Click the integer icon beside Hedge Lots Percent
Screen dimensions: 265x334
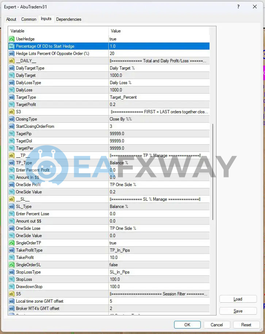(x=12, y=54)
